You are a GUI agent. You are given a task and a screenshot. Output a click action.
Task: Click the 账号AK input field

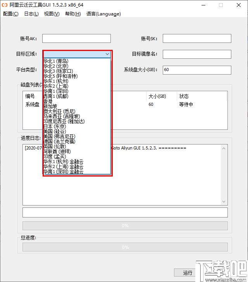click(x=76, y=39)
